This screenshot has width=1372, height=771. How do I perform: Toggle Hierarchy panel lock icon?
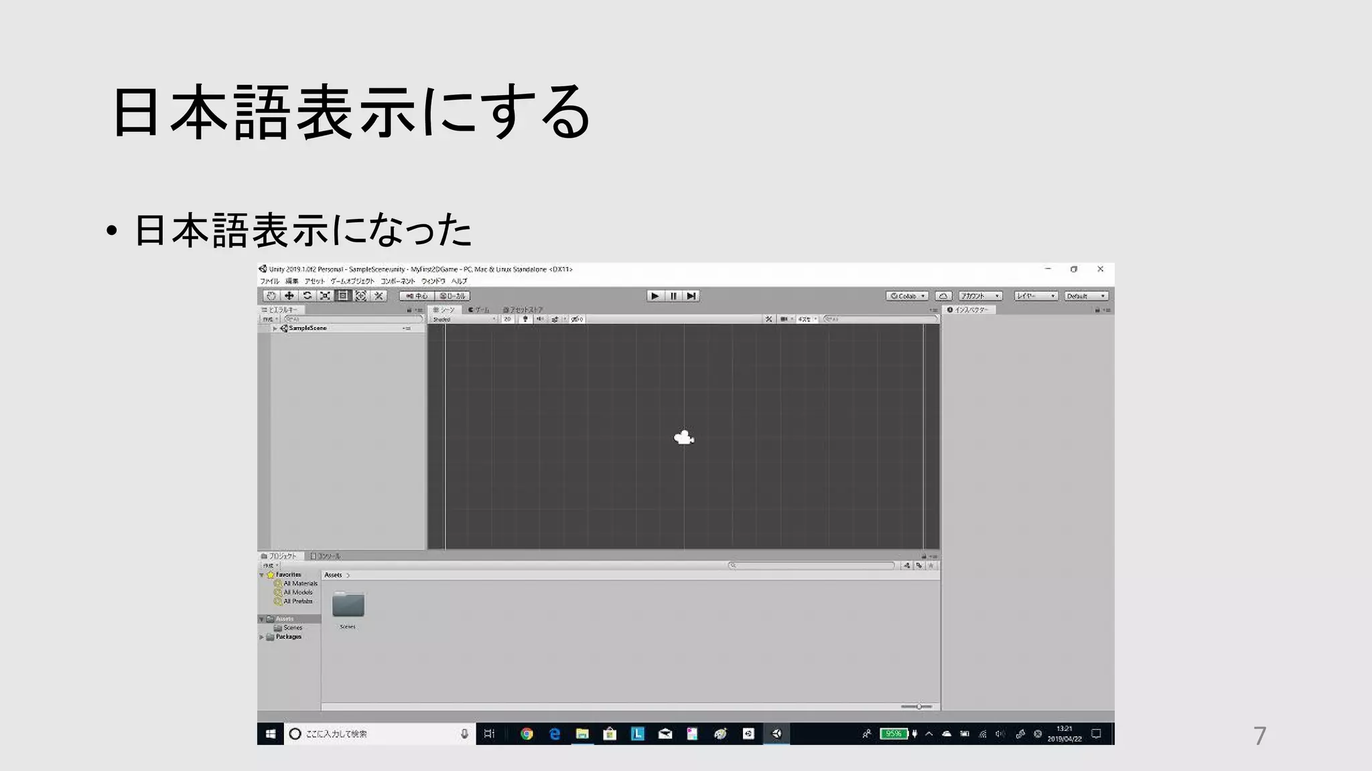tap(409, 311)
